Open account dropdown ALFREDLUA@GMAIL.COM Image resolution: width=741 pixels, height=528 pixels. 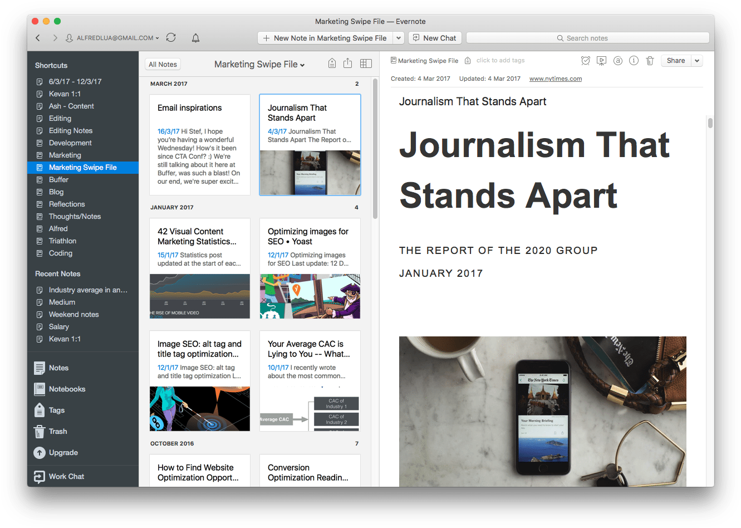[113, 38]
